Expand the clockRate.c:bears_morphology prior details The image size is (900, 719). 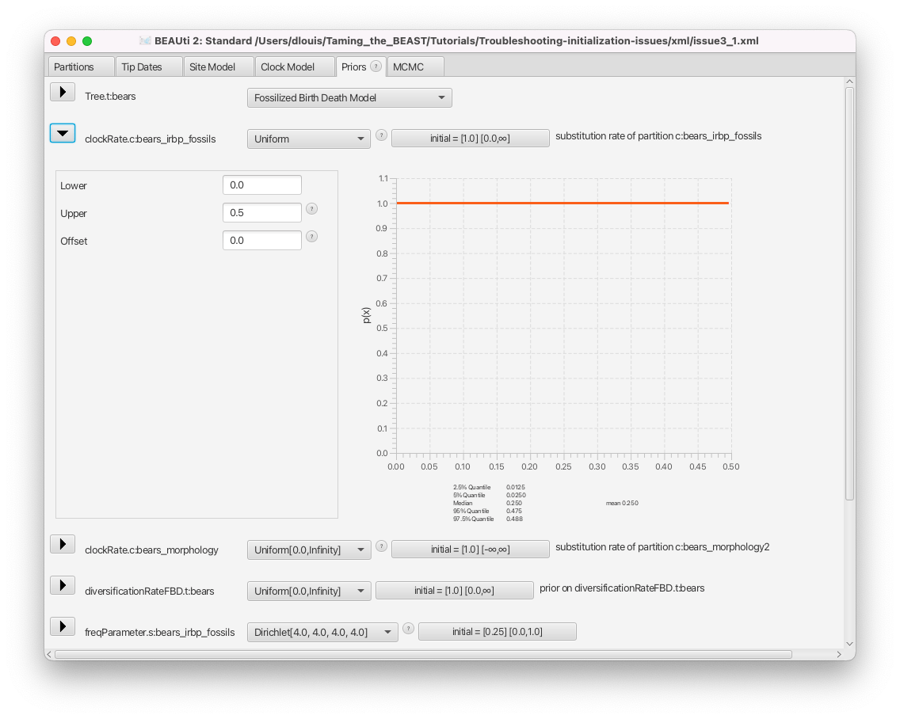pos(63,543)
